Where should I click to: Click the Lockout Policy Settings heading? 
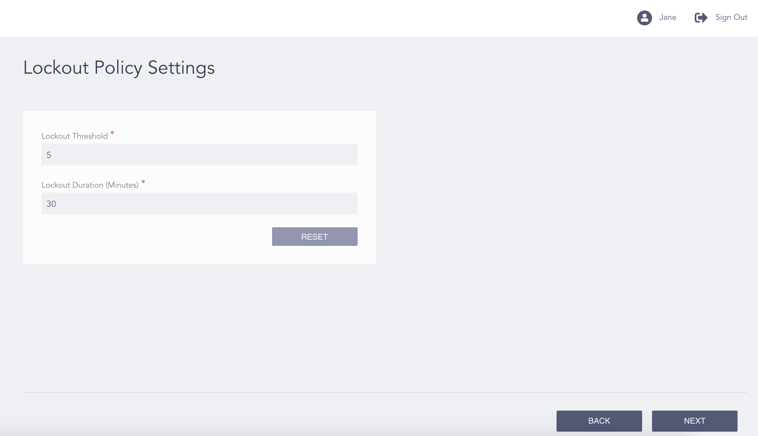click(119, 68)
